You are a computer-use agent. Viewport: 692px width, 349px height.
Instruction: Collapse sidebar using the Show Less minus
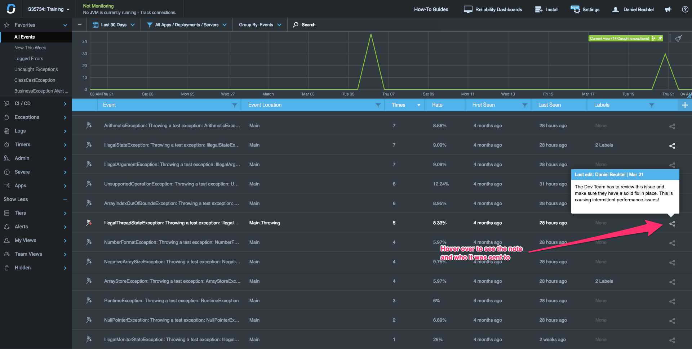click(x=65, y=199)
